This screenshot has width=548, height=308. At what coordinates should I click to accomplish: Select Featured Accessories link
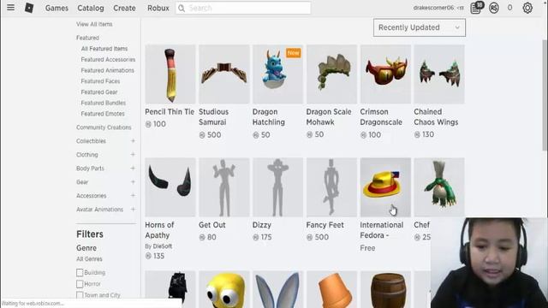pyautogui.click(x=108, y=59)
